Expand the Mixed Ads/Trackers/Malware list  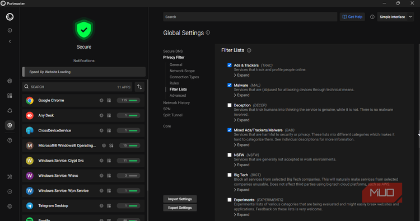241,145
